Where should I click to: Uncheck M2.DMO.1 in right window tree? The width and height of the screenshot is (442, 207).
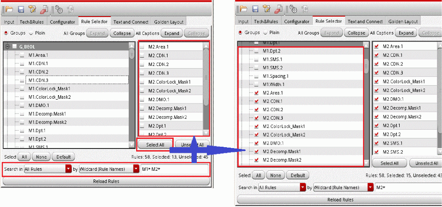(256, 143)
